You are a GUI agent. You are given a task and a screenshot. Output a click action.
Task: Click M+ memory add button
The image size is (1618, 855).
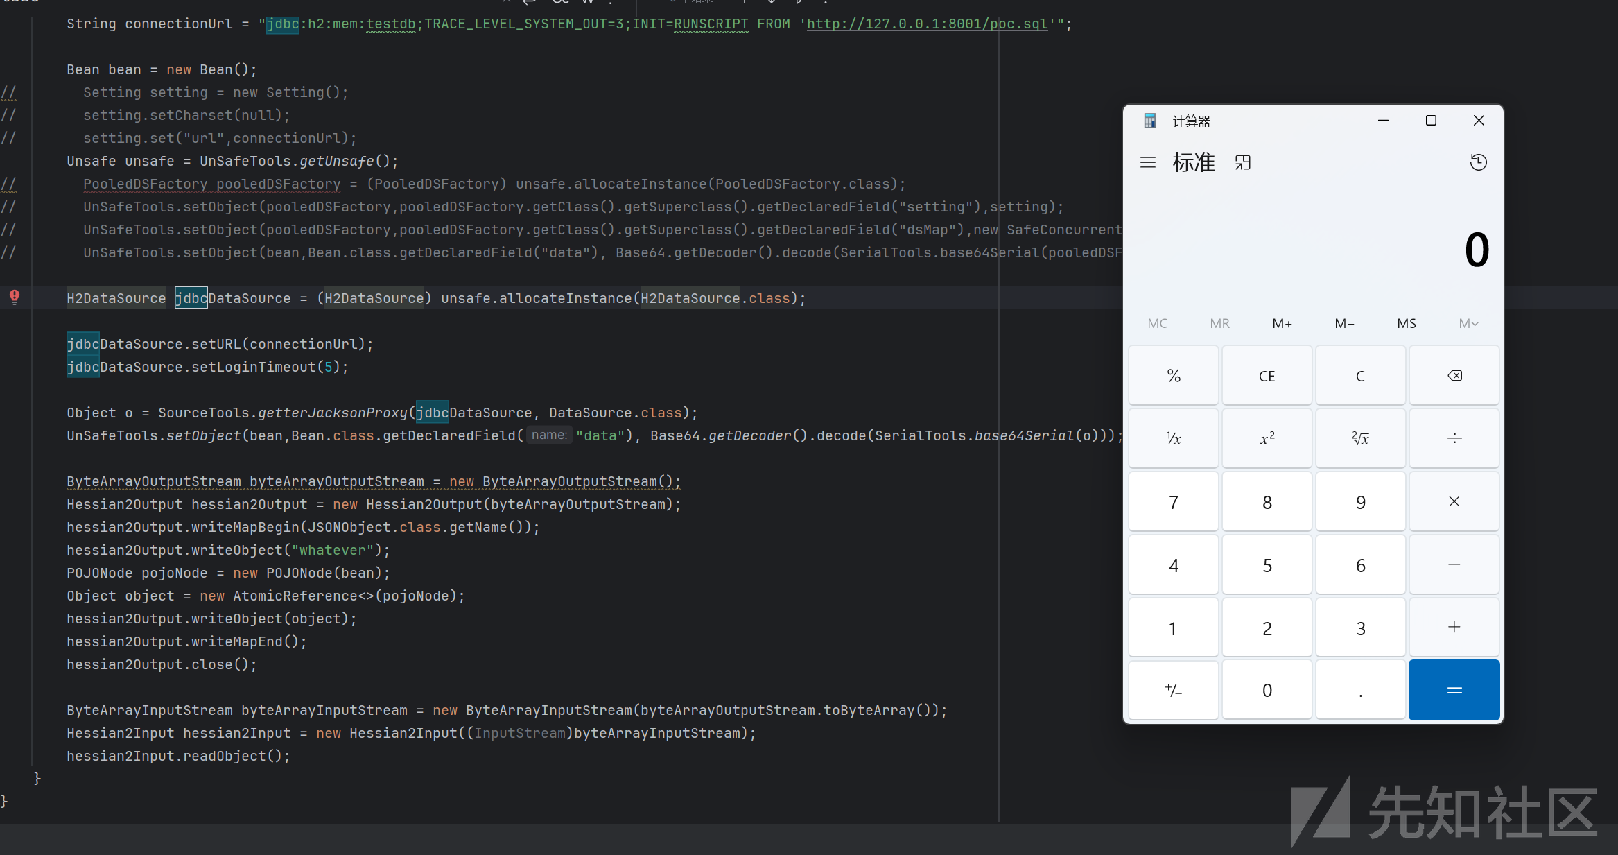[1282, 323]
